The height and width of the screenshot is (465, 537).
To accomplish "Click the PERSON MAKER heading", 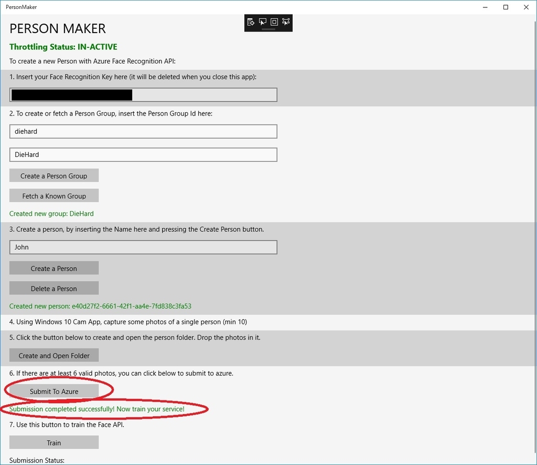I will point(58,29).
